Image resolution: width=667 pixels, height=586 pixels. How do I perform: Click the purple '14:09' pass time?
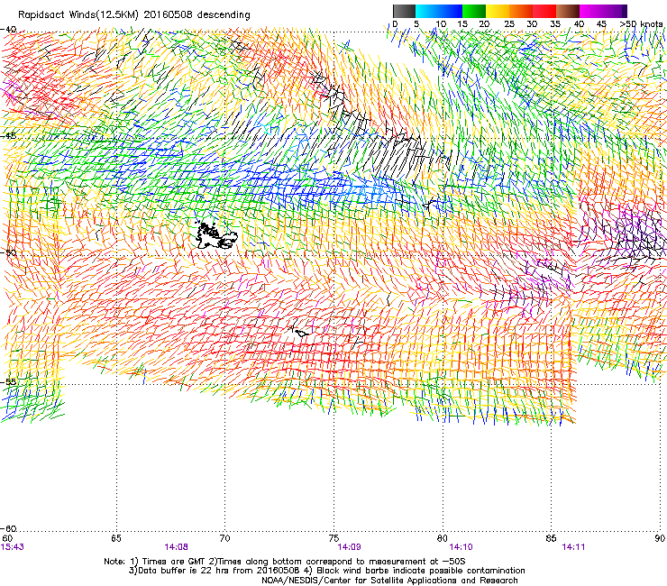pos(349,547)
